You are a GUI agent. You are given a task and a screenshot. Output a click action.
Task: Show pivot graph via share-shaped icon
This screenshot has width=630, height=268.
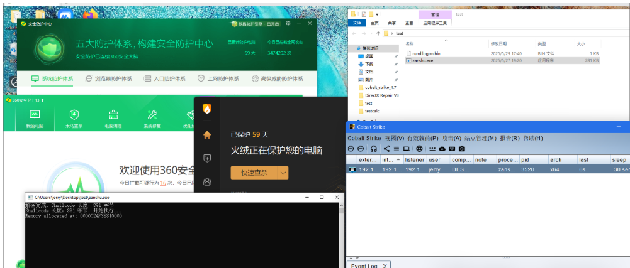click(386, 149)
